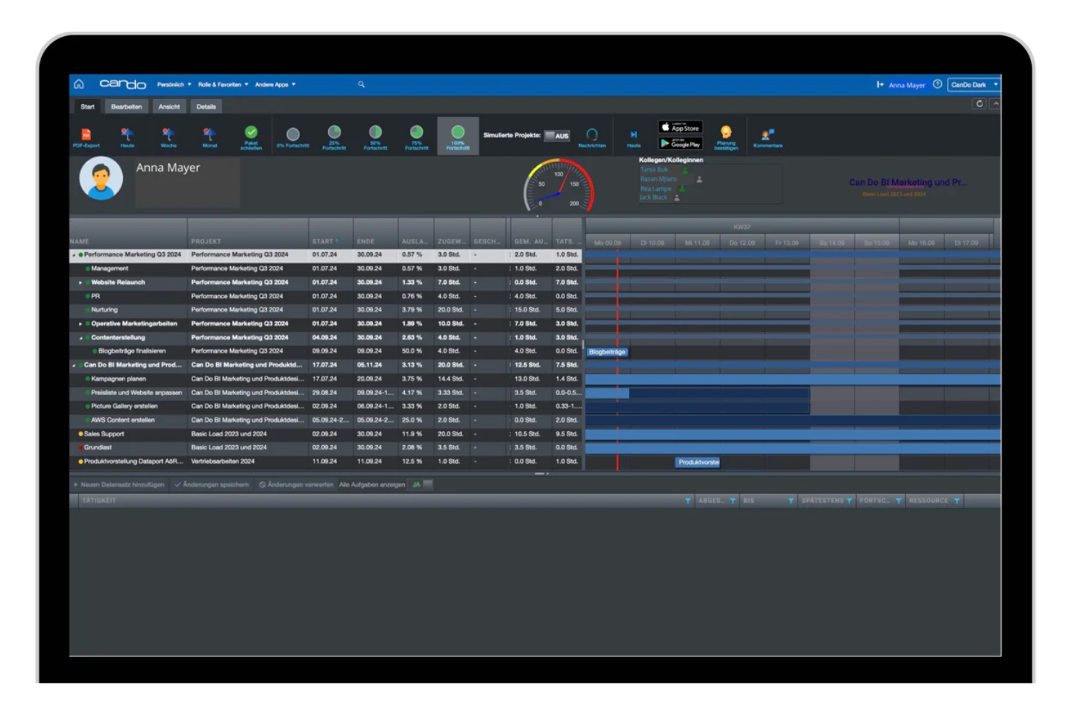This screenshot has width=1070, height=713.
Task: Open the Andere Apps dropdown
Action: coord(275,85)
